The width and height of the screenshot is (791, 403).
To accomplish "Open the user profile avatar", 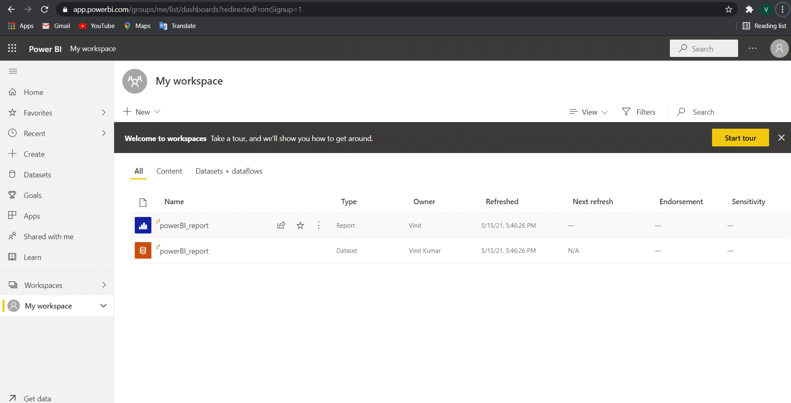I will 779,48.
